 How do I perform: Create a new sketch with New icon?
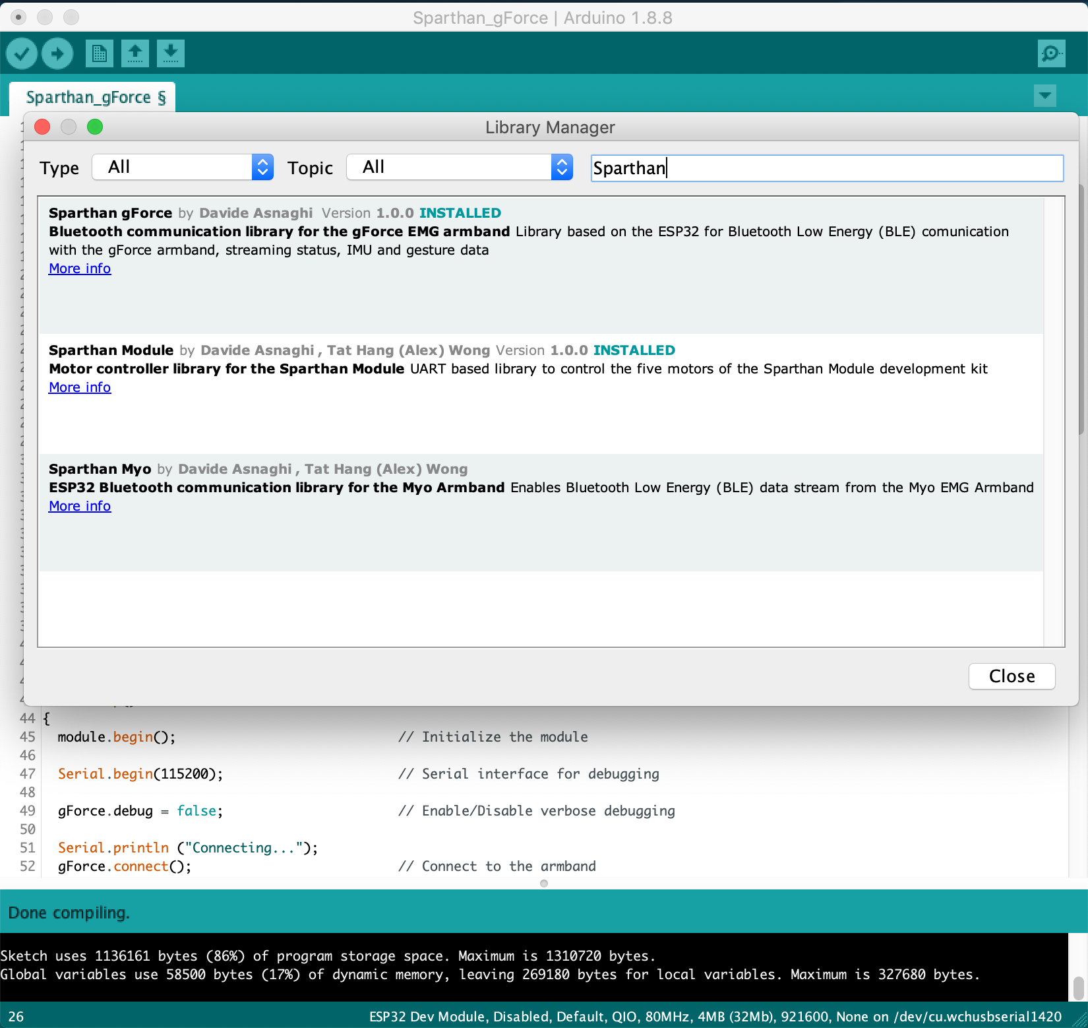pyautogui.click(x=100, y=53)
